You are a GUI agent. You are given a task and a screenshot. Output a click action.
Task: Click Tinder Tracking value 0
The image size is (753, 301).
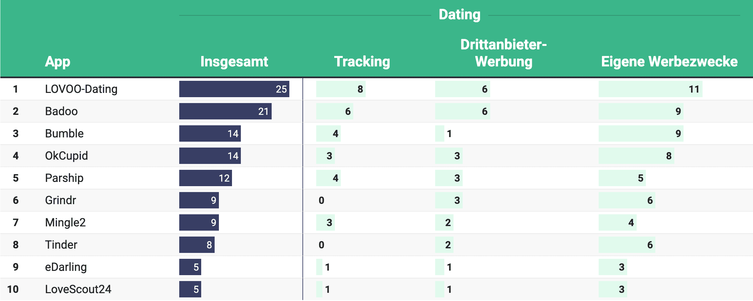(x=321, y=245)
